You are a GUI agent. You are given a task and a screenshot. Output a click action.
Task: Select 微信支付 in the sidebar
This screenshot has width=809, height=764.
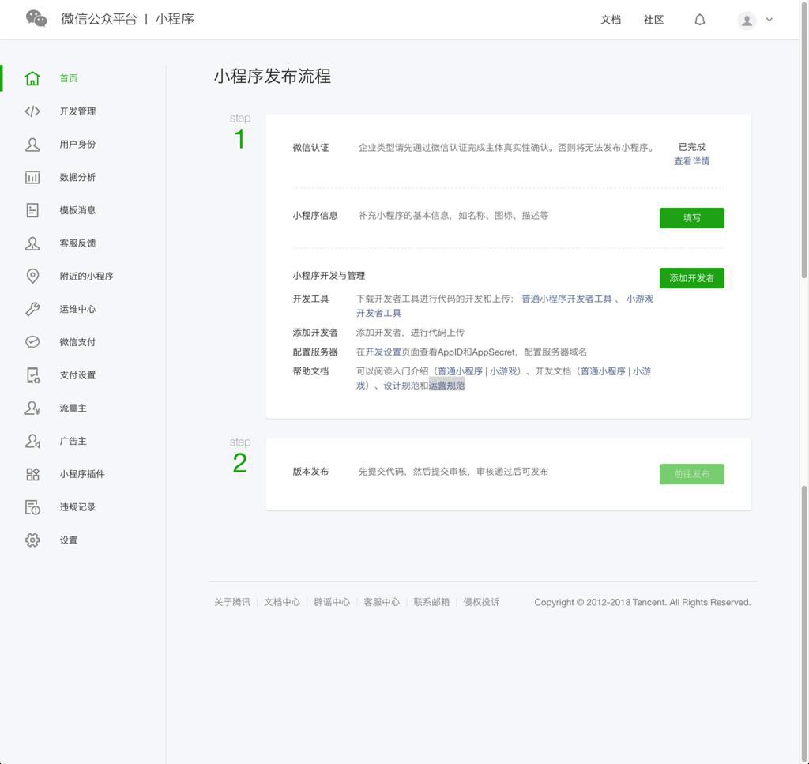click(x=77, y=342)
